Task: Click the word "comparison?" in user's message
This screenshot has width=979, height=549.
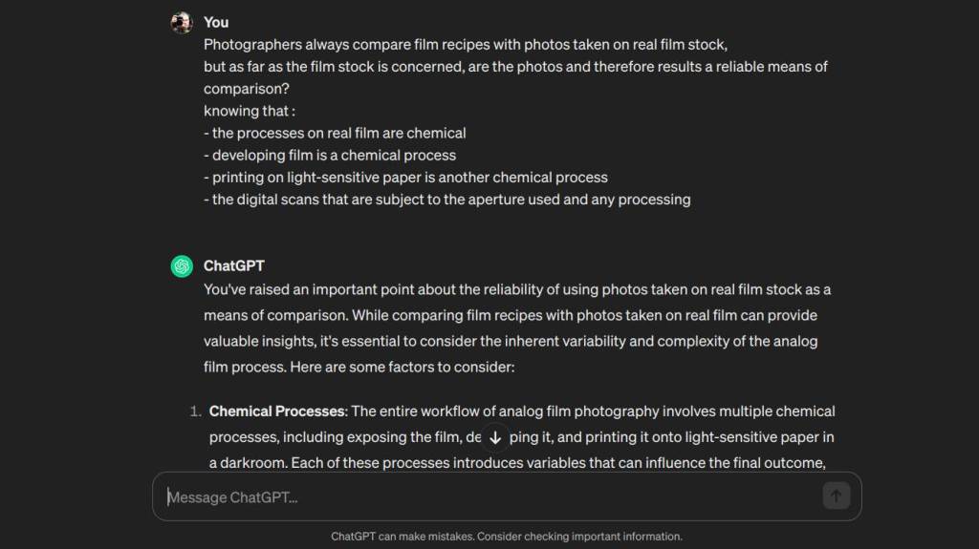Action: click(247, 89)
